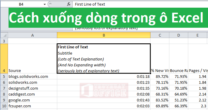This screenshot has height=110, width=208.
Task: Click time value 0:01:43
Action: tap(104, 100)
